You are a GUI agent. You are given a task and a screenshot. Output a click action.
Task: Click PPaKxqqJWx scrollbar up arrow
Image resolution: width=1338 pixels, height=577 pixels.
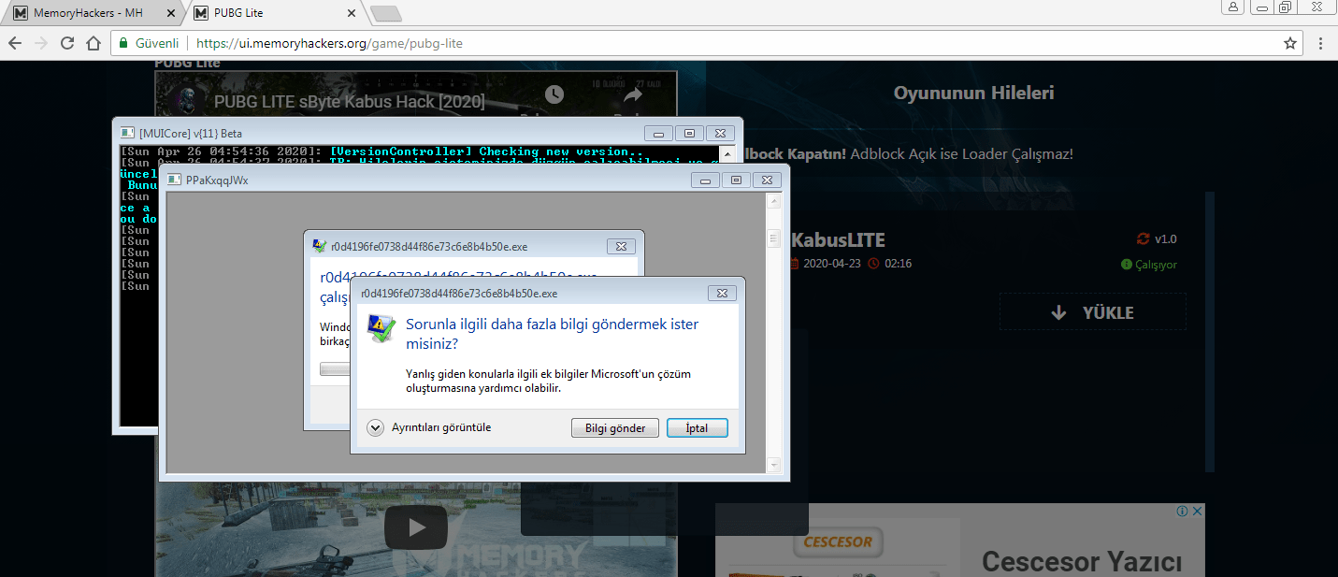tap(773, 200)
